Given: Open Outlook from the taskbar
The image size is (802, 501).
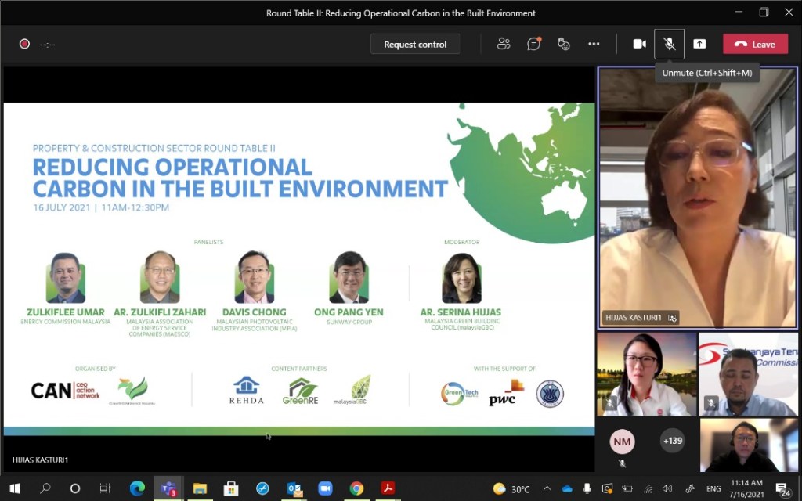Looking at the screenshot, I should [294, 488].
